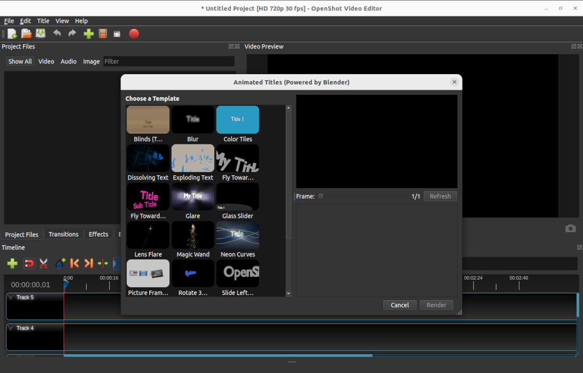
Task: Expand the Title menu
Action: [43, 21]
